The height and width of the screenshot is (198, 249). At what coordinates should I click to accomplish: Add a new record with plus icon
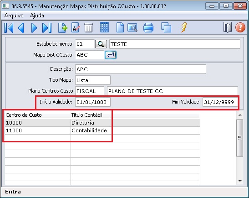pyautogui.click(x=62, y=28)
